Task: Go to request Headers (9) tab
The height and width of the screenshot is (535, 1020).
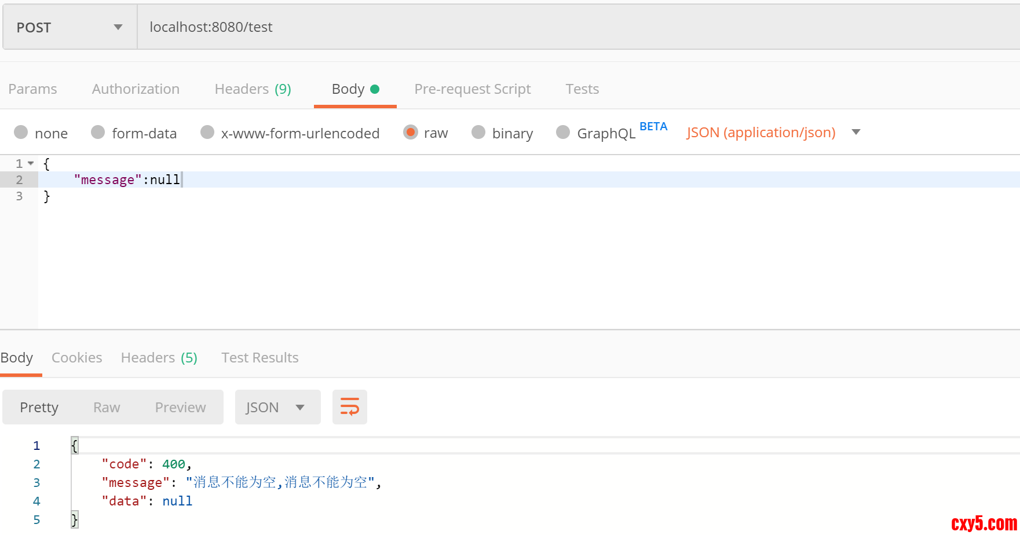Action: [x=253, y=89]
